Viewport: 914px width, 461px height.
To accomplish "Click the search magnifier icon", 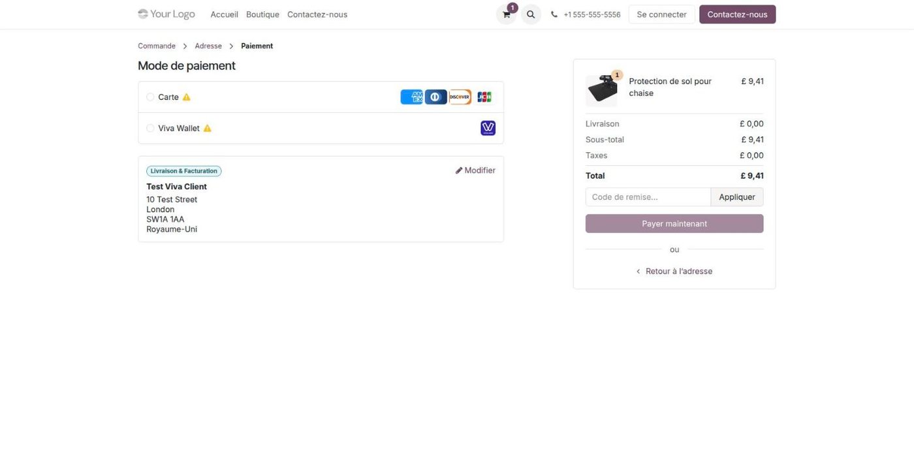I will pyautogui.click(x=531, y=14).
